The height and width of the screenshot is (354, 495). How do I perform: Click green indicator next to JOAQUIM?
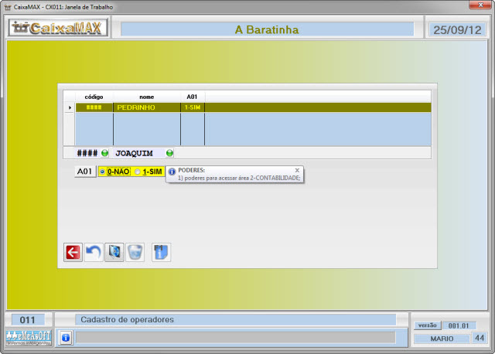click(x=169, y=153)
